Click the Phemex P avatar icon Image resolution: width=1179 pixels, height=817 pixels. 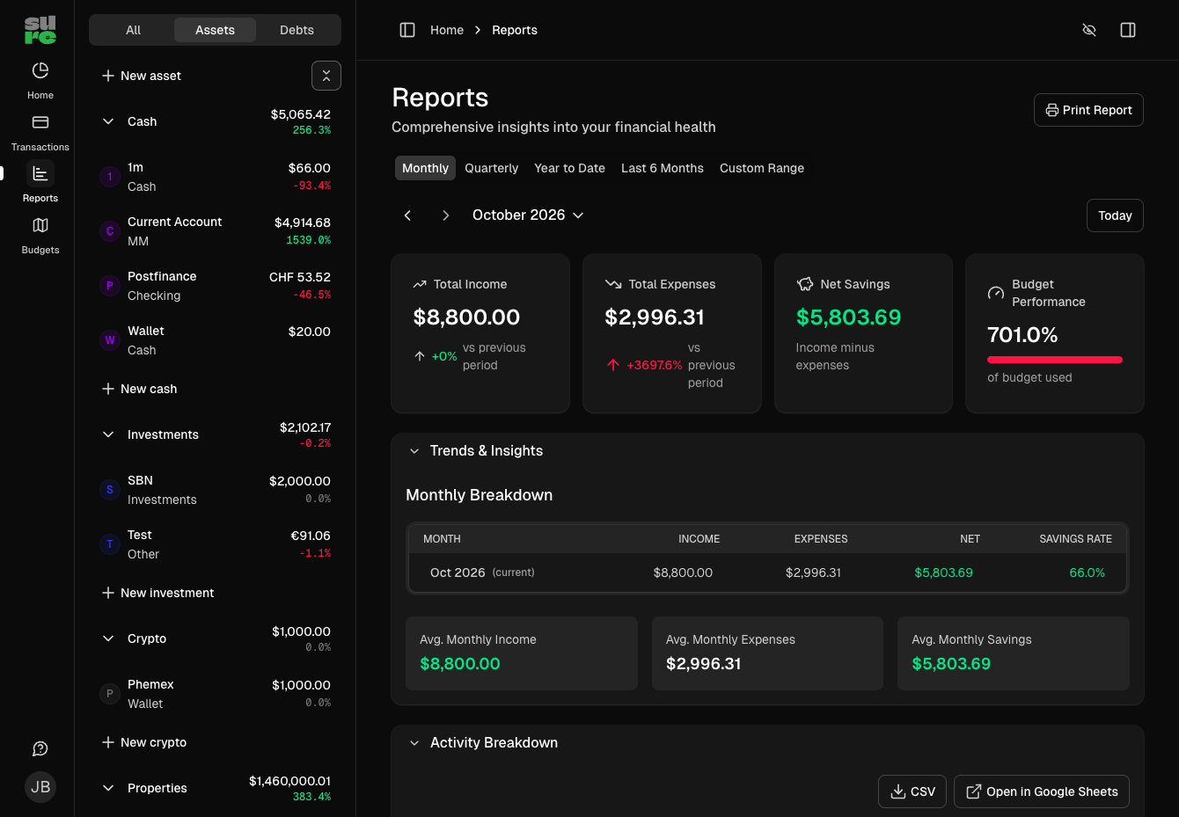click(x=110, y=694)
